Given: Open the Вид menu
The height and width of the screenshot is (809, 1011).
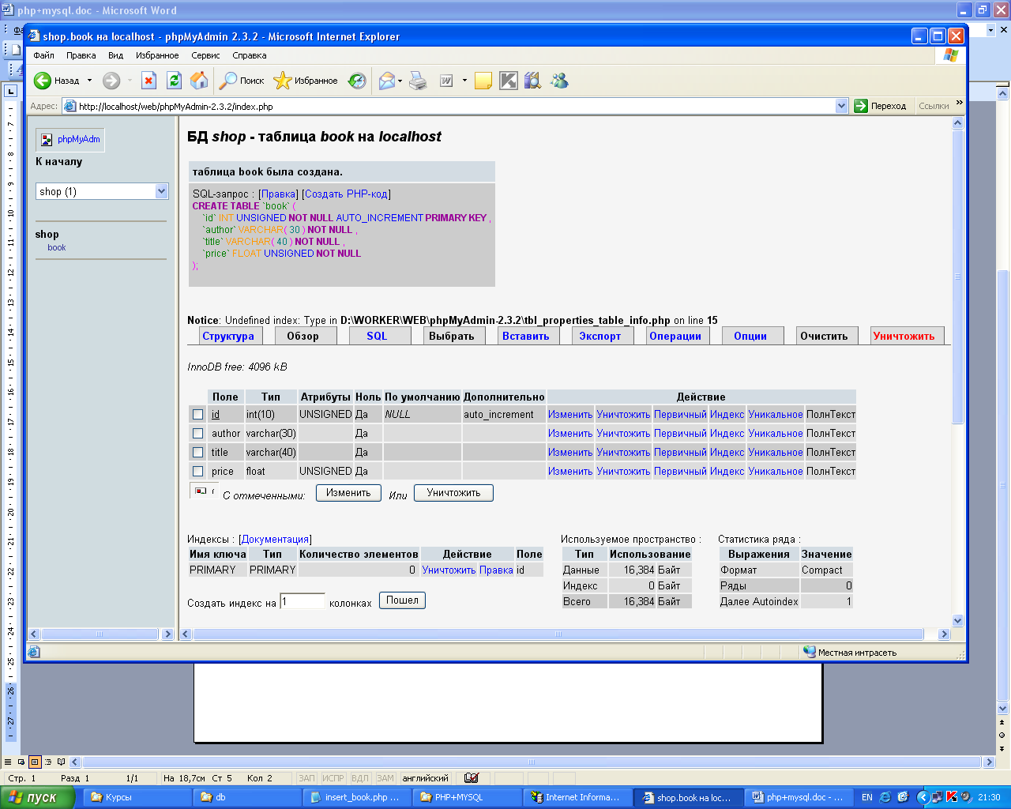Looking at the screenshot, I should [116, 55].
